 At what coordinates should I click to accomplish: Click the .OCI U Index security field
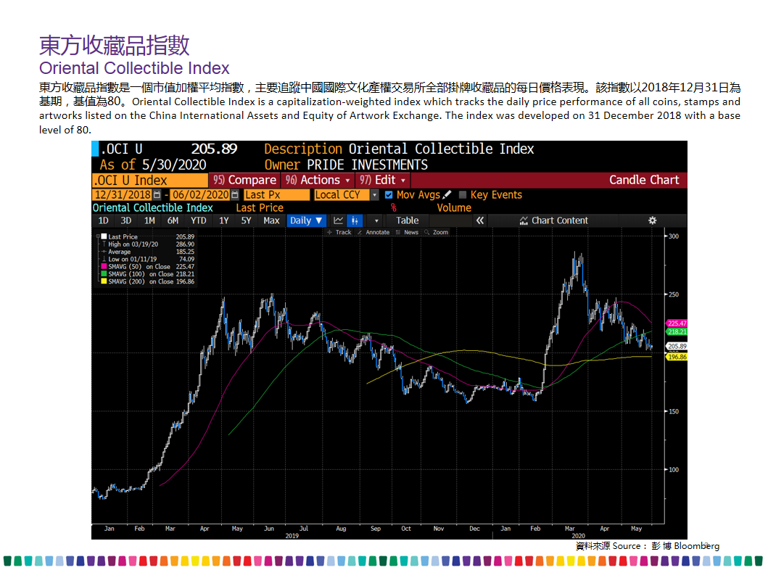(x=149, y=180)
